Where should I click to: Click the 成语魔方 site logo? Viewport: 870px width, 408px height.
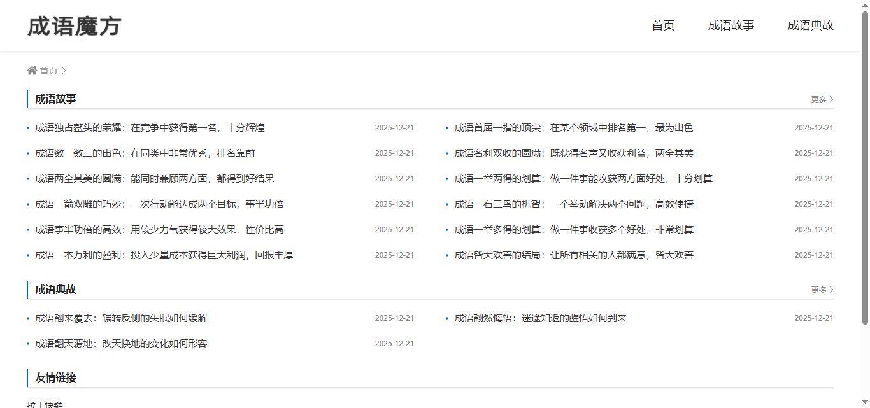tap(74, 26)
